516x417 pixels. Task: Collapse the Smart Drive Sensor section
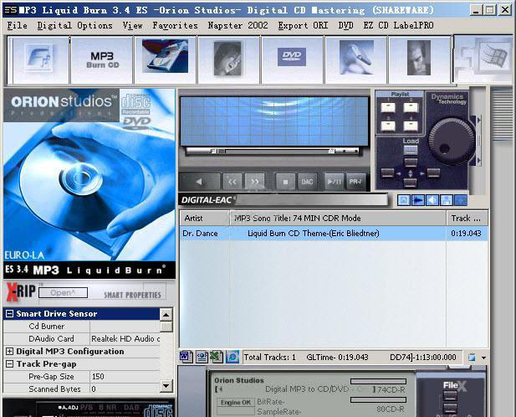point(9,314)
